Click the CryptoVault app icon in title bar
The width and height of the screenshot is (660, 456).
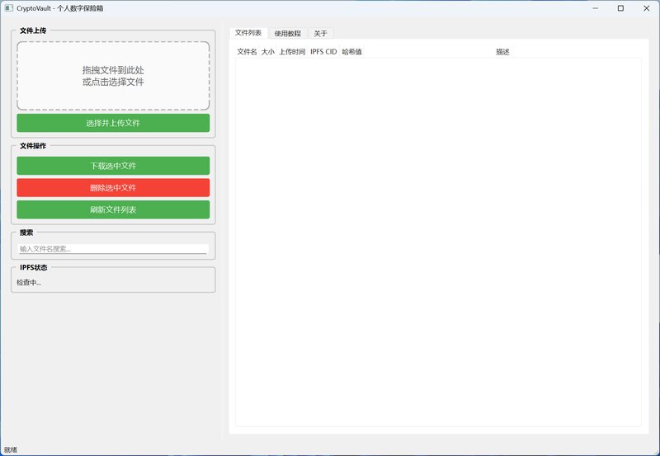click(9, 8)
